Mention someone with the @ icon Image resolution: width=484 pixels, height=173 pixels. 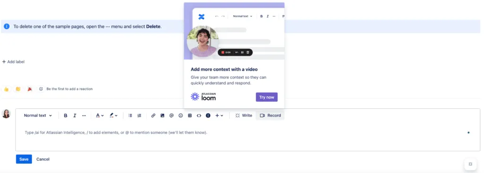[171, 115]
